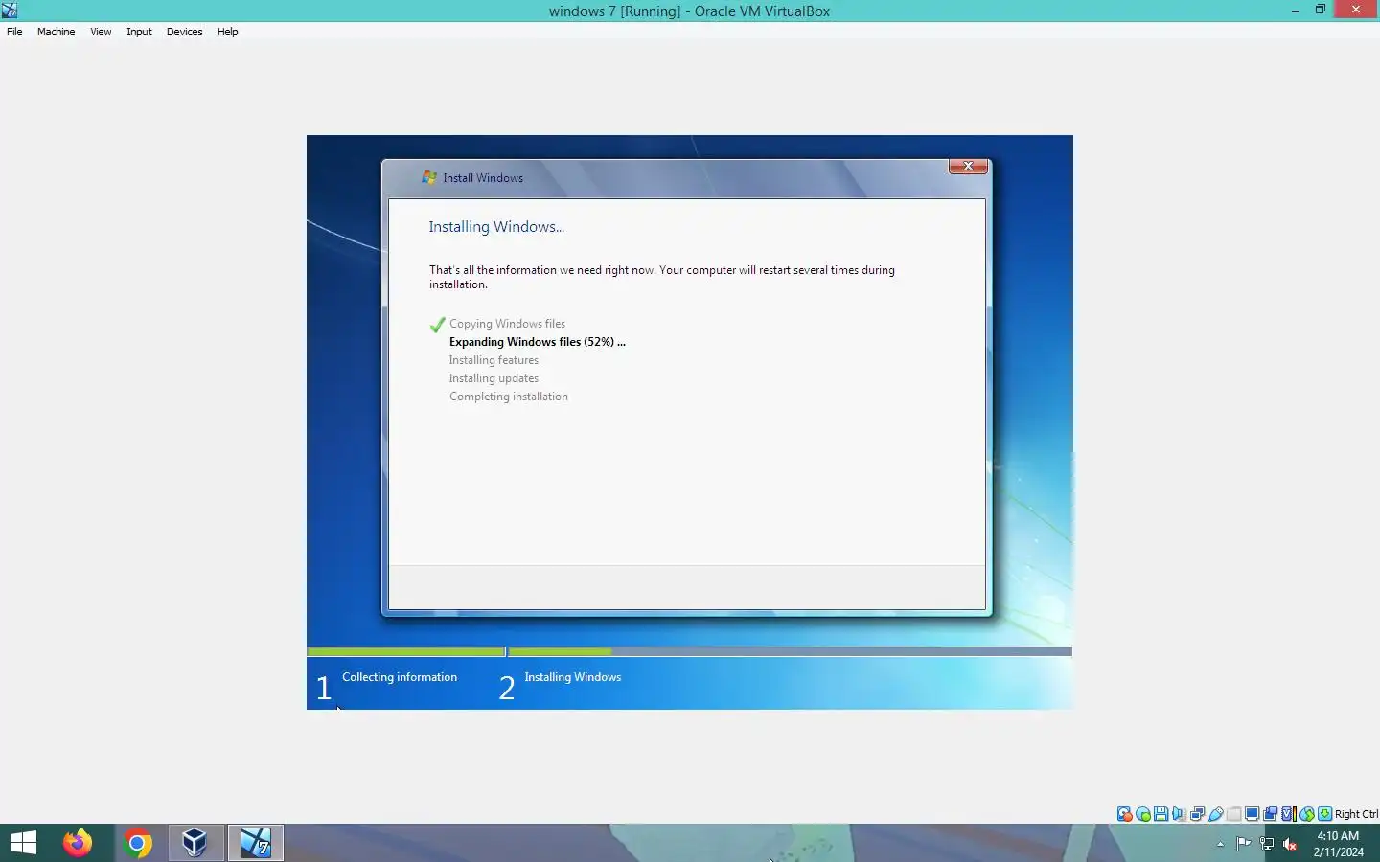Click the 'Installing features' step text
This screenshot has height=862, width=1380.
coord(494,360)
